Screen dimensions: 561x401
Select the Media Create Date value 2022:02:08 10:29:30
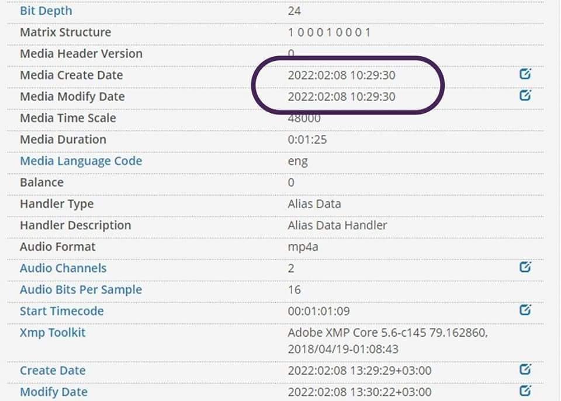(x=341, y=75)
